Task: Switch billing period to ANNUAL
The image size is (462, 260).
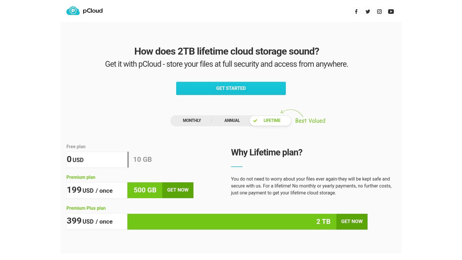Action: pos(232,120)
